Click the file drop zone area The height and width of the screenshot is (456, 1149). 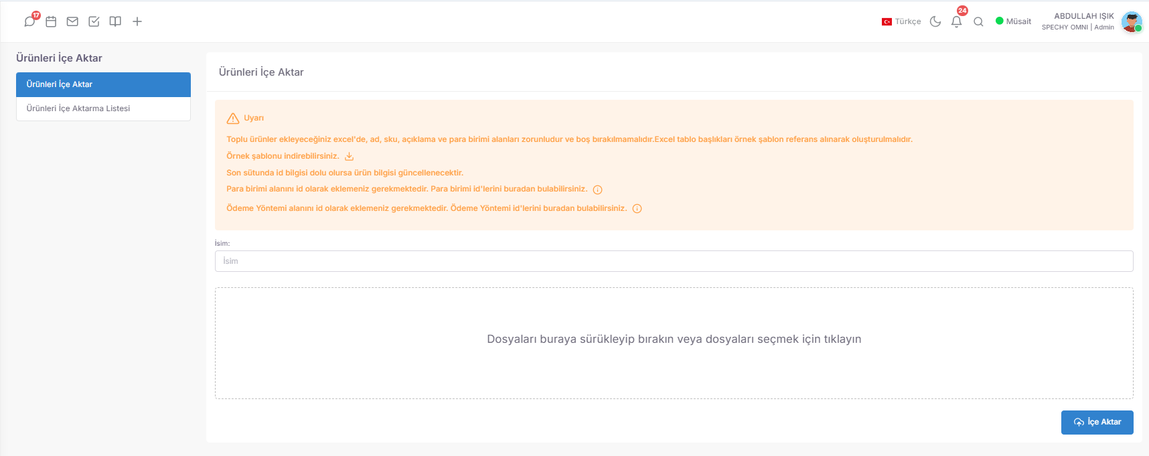(674, 344)
